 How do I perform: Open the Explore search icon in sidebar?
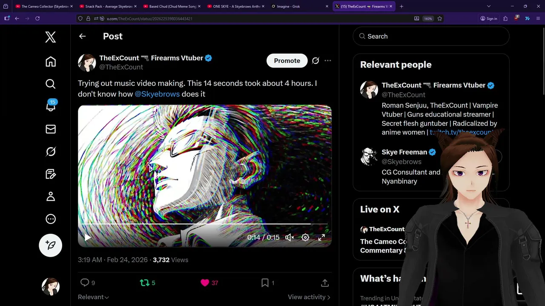tap(51, 84)
